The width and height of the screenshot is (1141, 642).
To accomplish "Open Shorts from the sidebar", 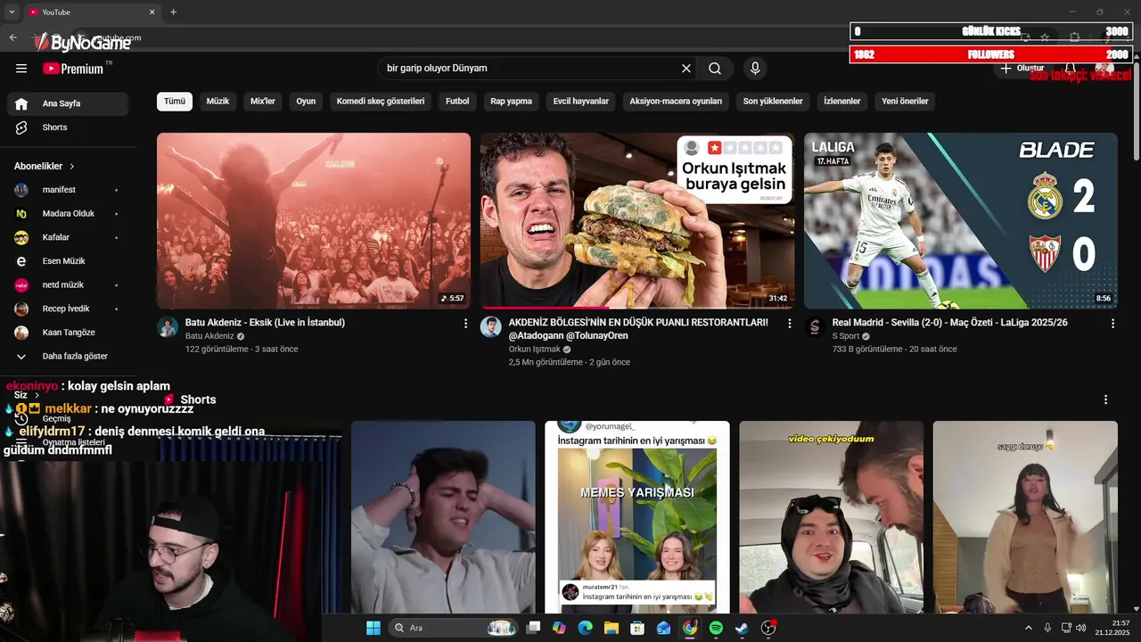I will coord(68,128).
